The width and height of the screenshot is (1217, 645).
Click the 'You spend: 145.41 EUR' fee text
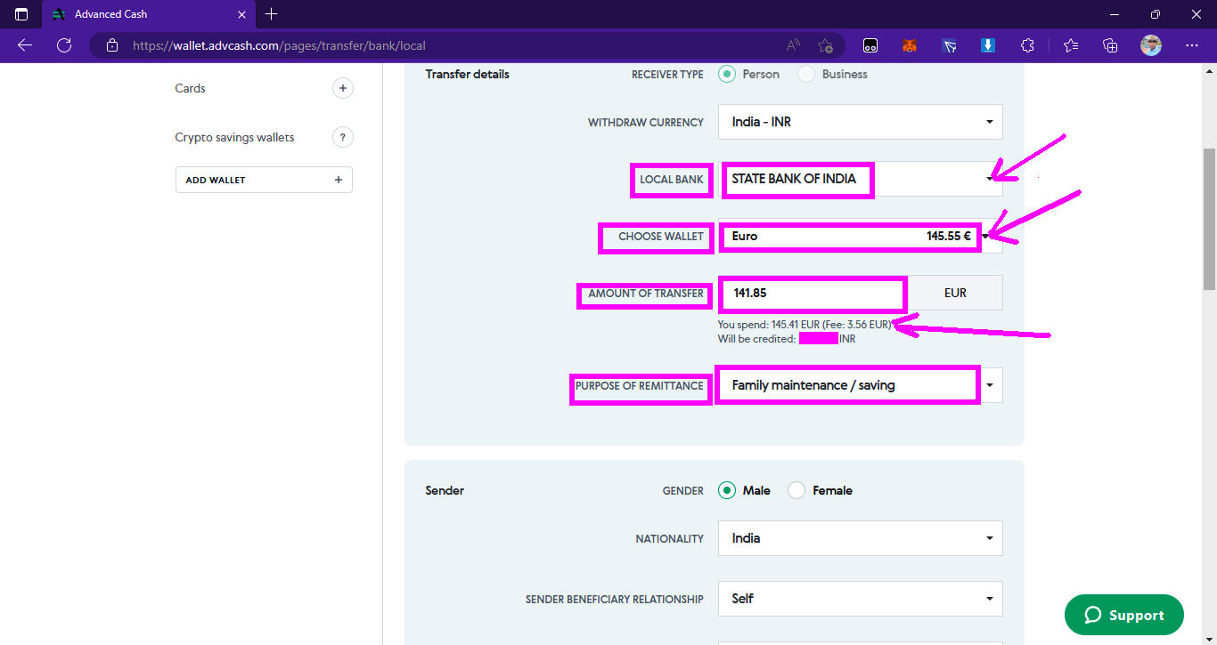[805, 325]
